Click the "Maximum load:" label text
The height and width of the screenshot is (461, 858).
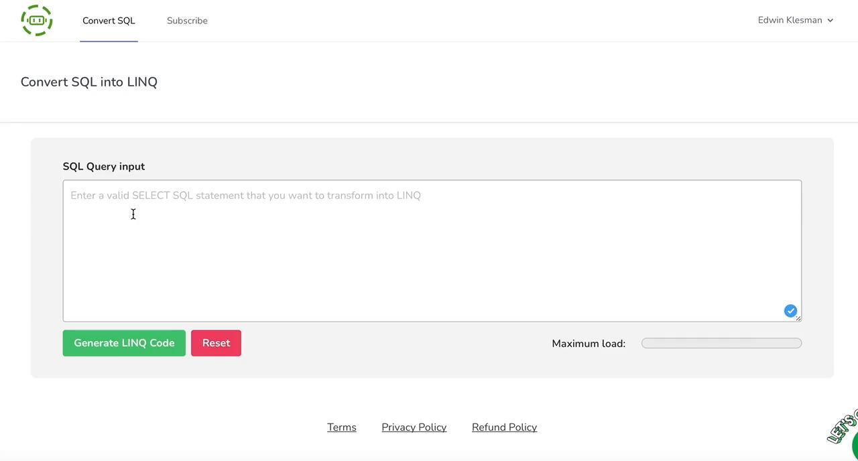[588, 344]
